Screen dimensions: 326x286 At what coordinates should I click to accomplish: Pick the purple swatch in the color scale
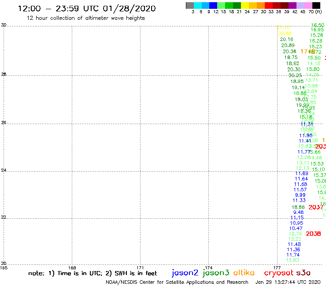[x=293, y=5]
